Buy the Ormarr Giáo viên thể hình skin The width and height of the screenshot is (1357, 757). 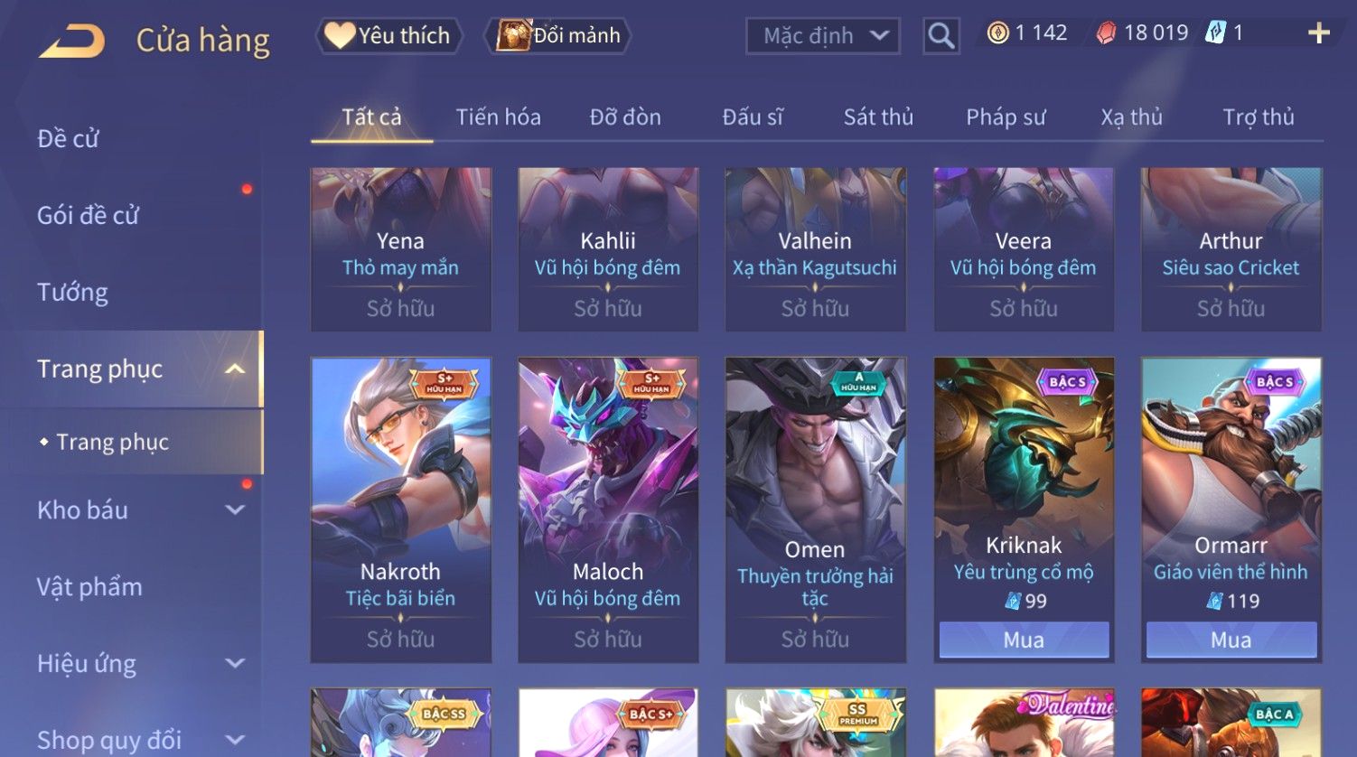pos(1231,640)
